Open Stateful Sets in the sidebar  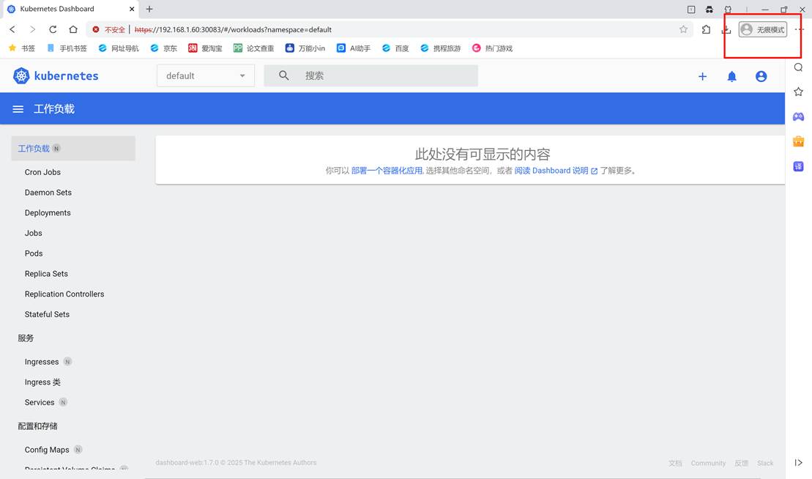(x=47, y=314)
